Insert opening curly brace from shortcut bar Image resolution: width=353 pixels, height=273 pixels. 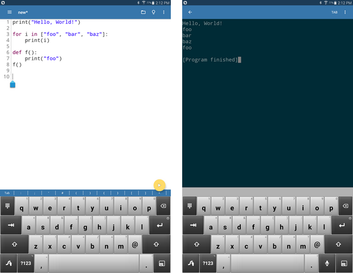(104, 193)
